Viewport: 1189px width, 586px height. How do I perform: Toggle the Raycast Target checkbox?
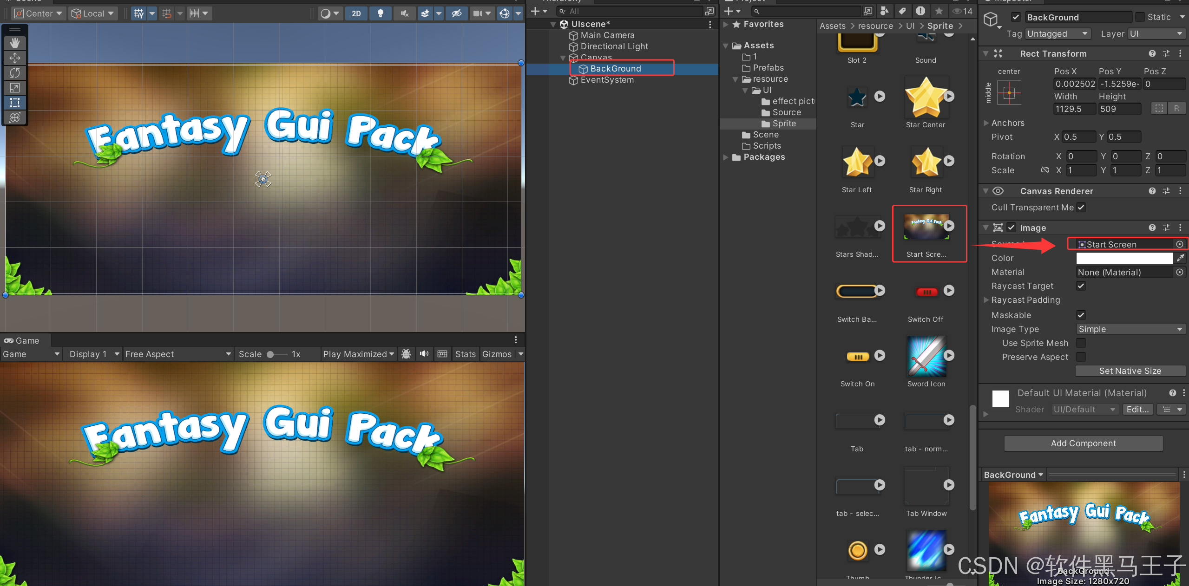point(1081,286)
